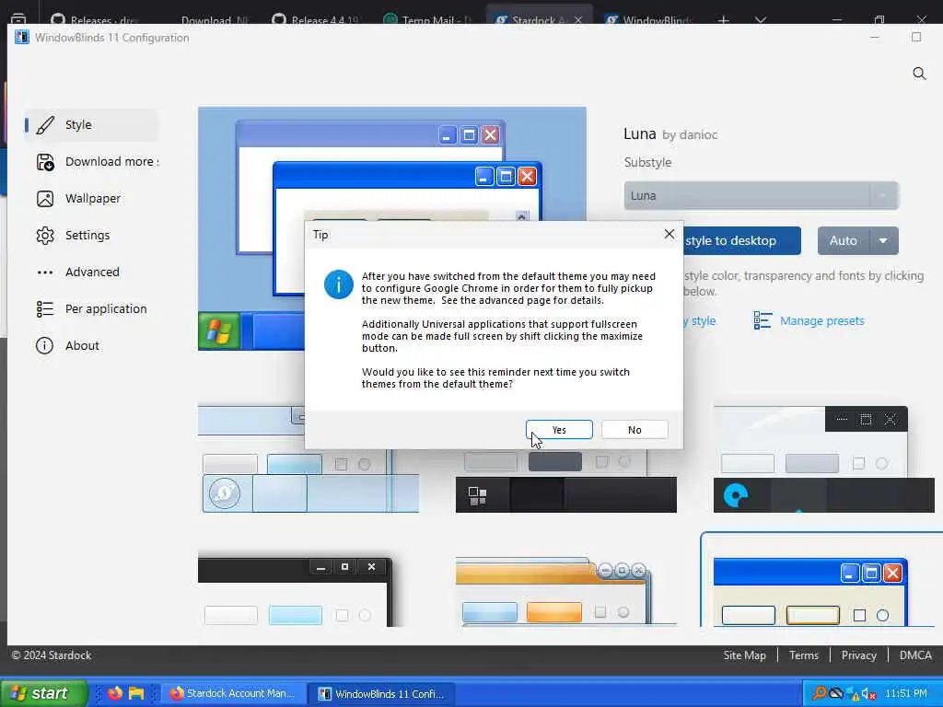Open a new browser tab
The height and width of the screenshot is (707, 943).
tap(724, 20)
